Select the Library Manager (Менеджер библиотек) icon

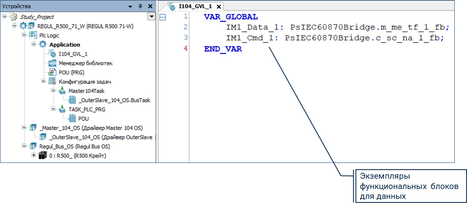[x=53, y=63]
